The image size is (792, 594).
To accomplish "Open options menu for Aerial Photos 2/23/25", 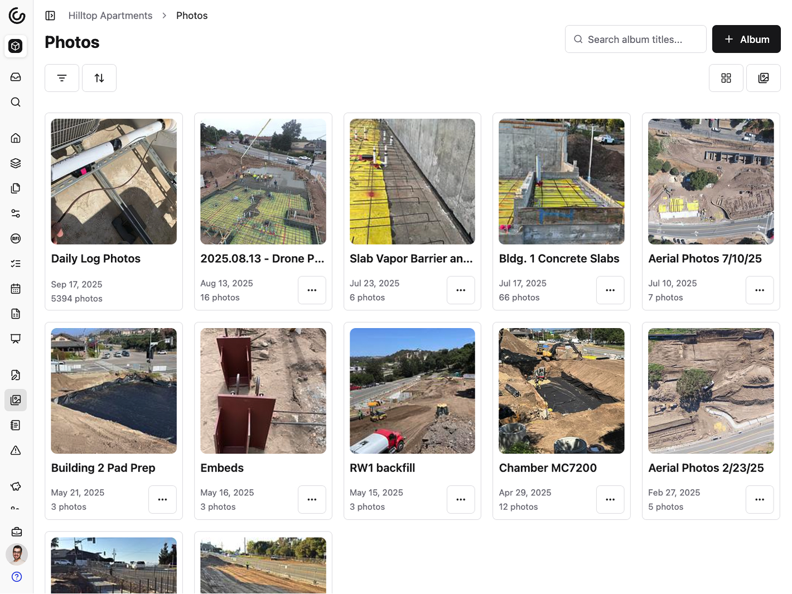I will click(x=760, y=500).
